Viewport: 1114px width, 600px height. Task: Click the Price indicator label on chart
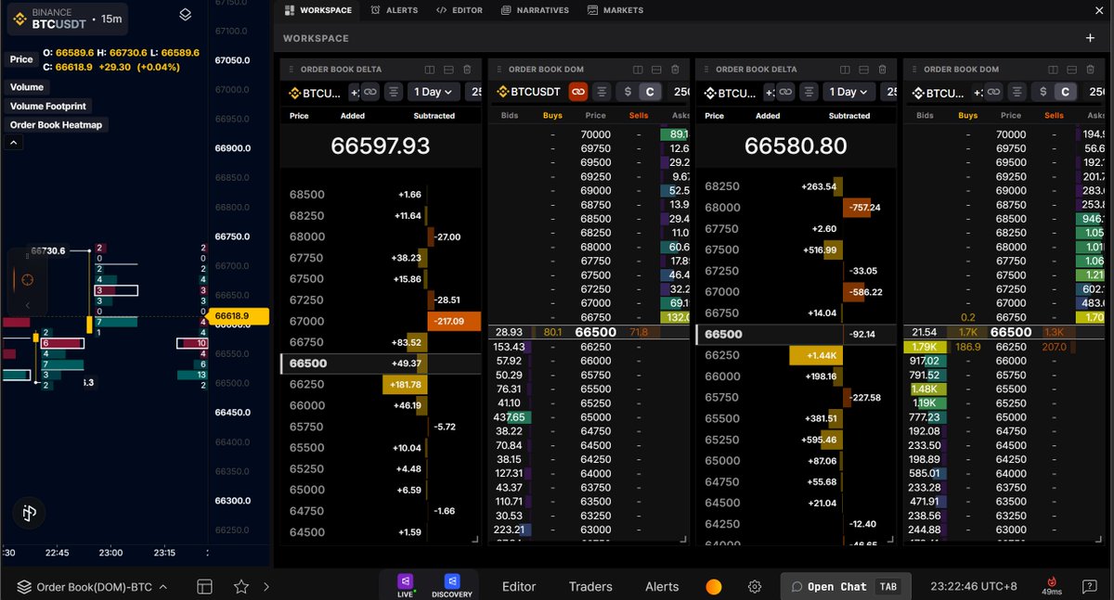pyautogui.click(x=21, y=58)
